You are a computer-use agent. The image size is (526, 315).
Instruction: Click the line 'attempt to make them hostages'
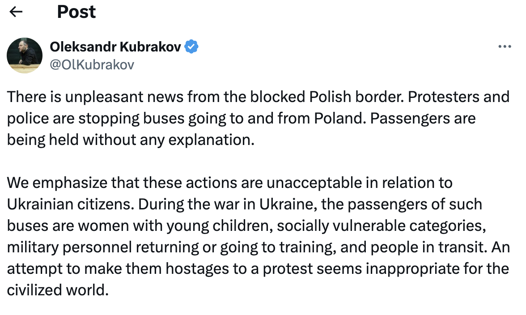pos(258,269)
